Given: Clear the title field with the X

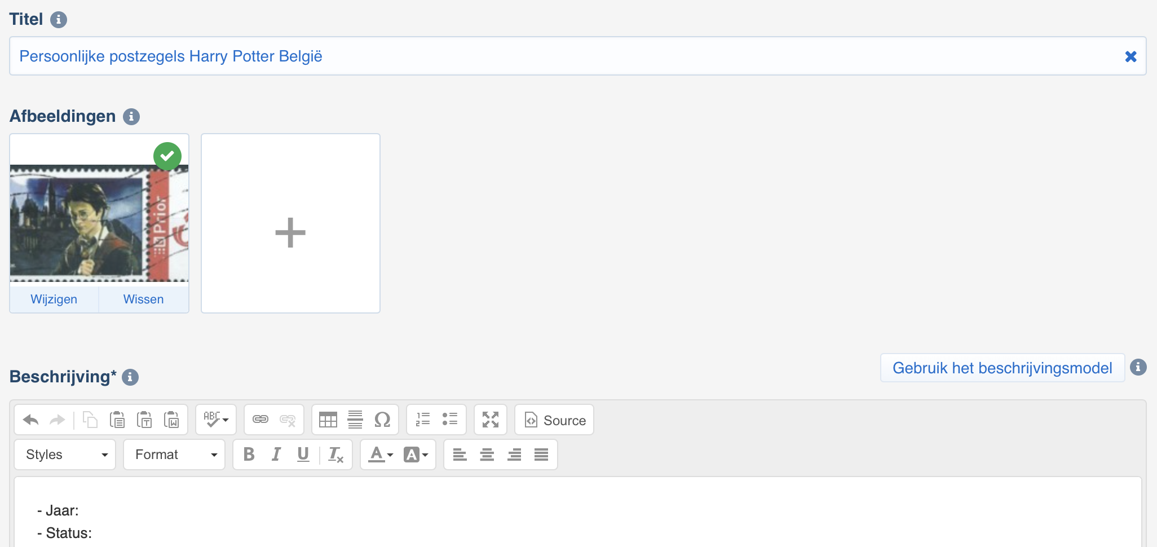Looking at the screenshot, I should [1130, 56].
